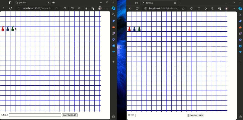Focus the UUID text box in right window
Viewport: 243px width, 120px height.
pos(161,115)
